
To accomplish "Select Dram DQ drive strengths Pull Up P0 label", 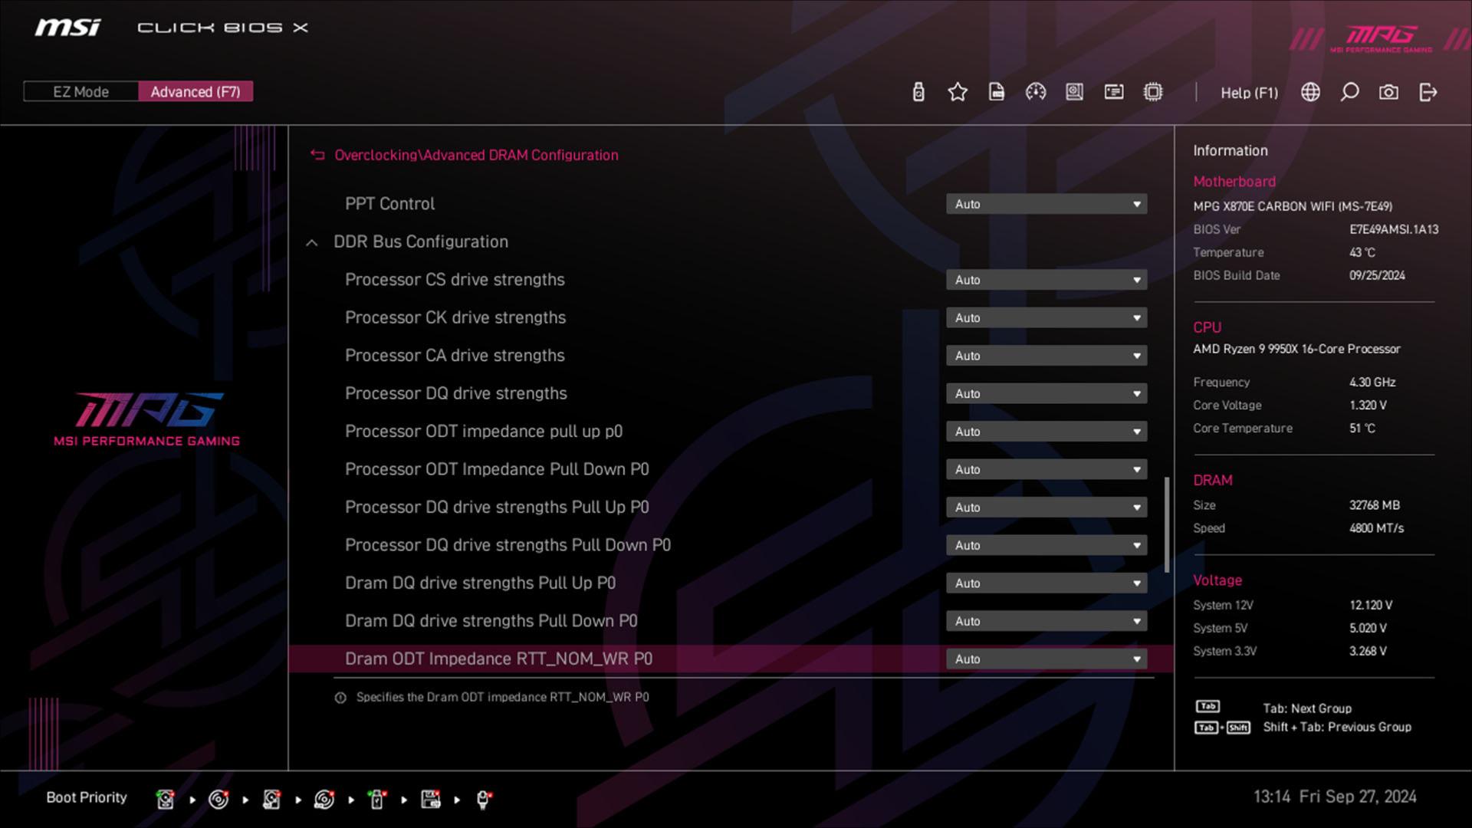I will pos(480,583).
